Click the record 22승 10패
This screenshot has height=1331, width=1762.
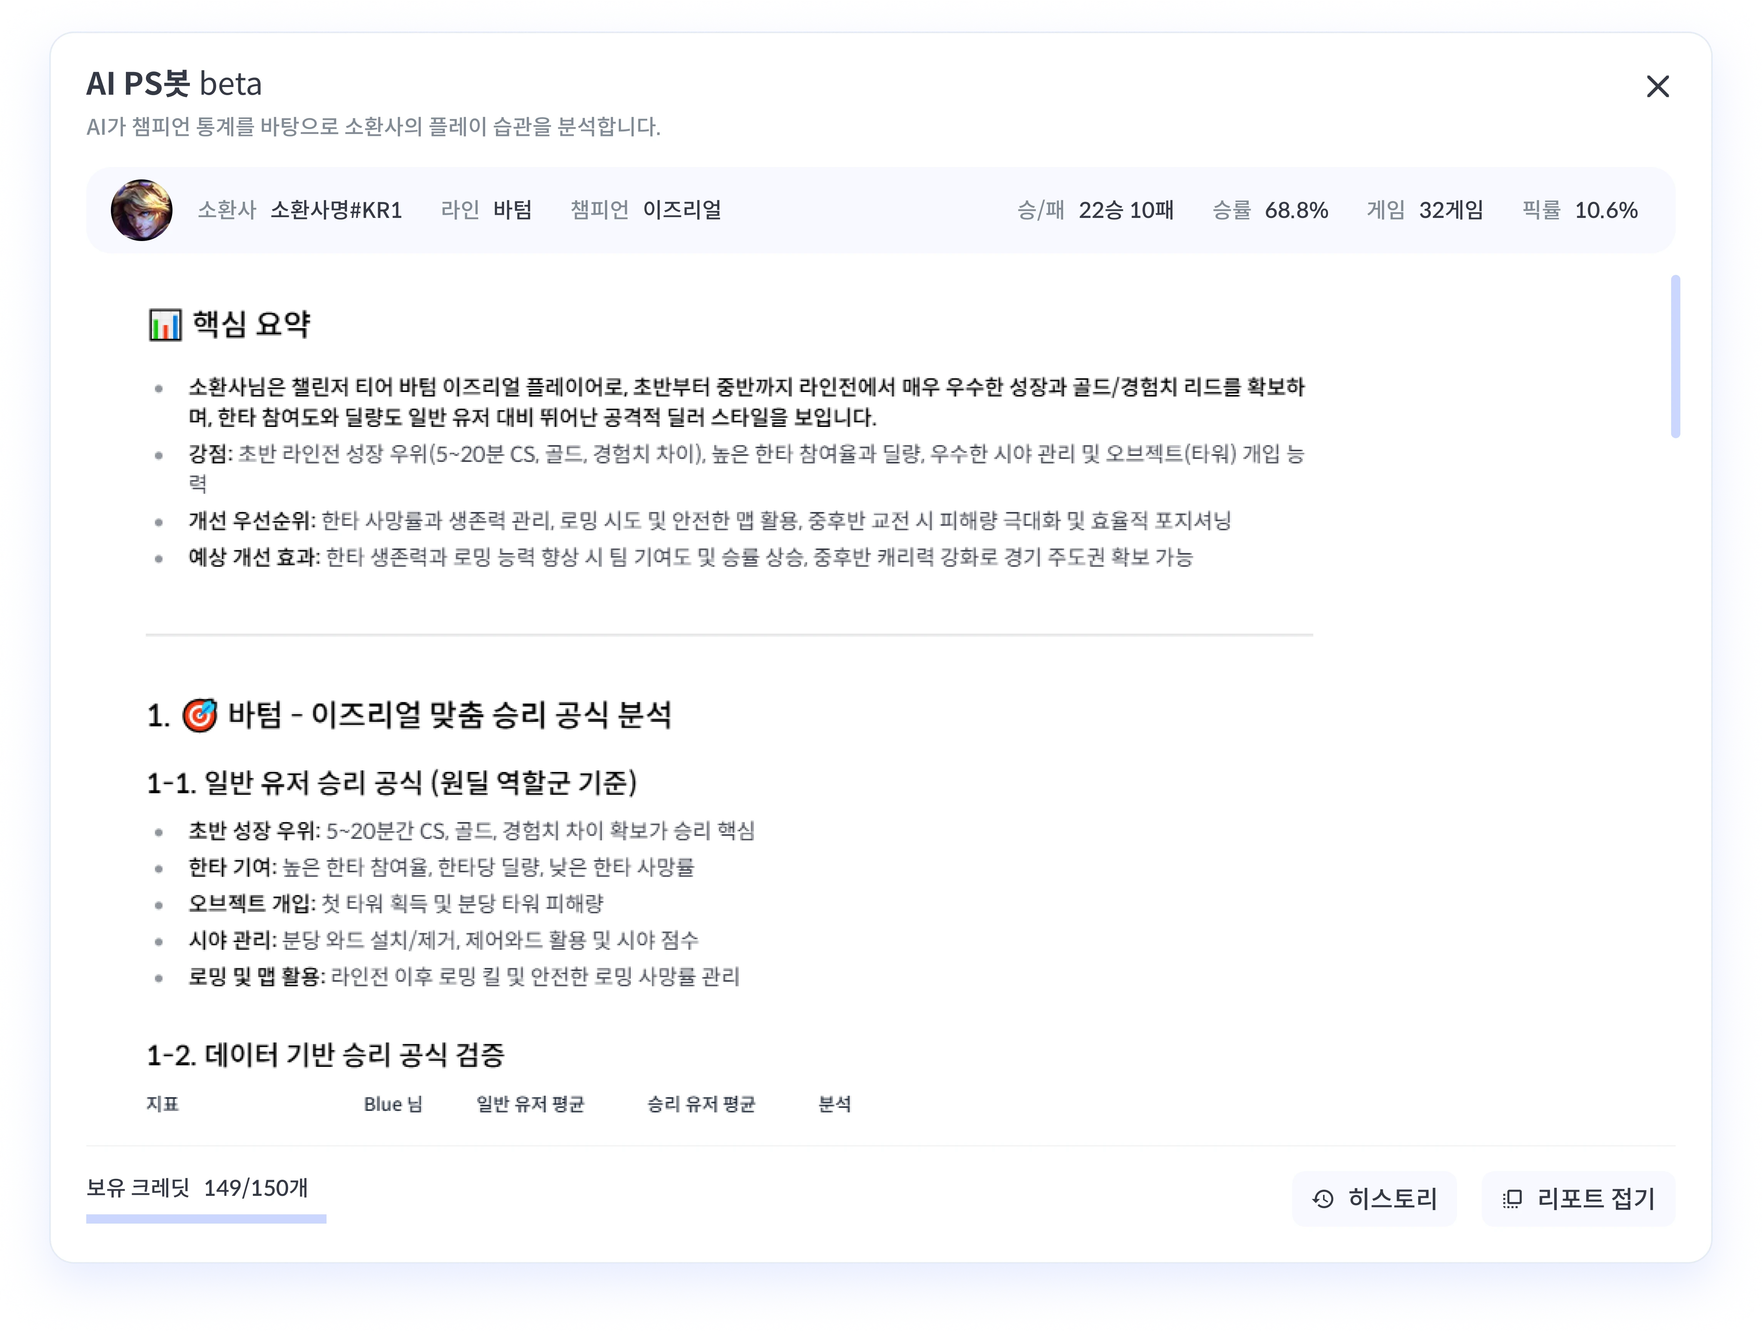click(x=1126, y=210)
